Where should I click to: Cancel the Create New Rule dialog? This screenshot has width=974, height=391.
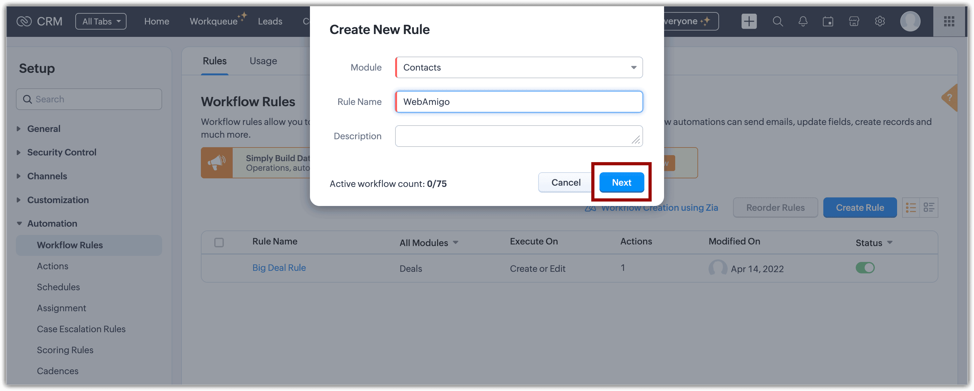tap(566, 183)
